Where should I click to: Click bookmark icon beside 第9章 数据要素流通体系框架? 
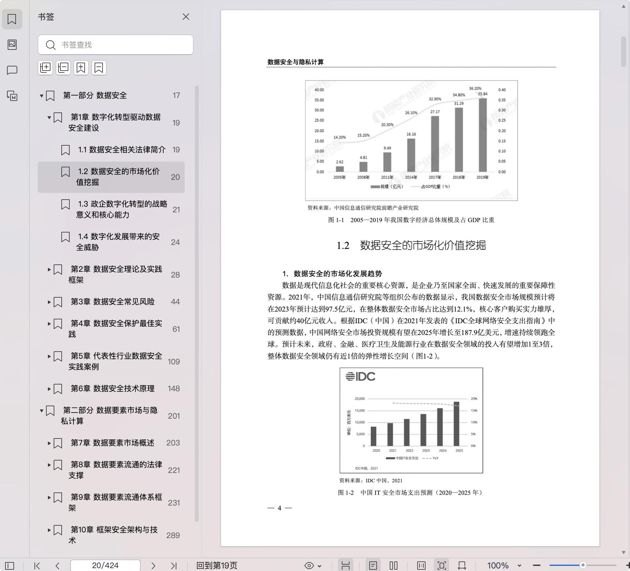[x=58, y=498]
